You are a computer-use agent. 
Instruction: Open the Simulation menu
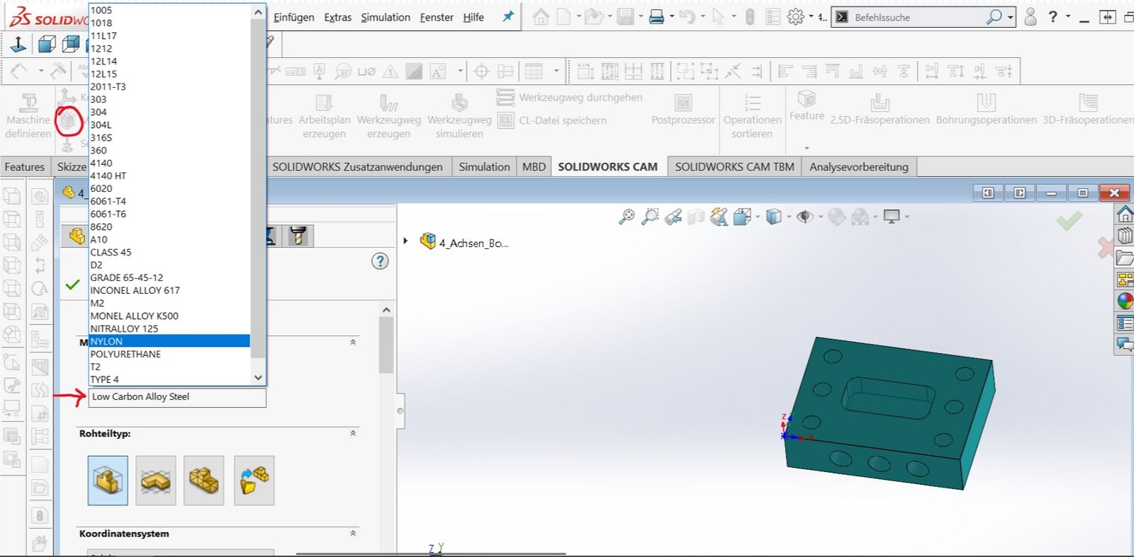coord(385,17)
